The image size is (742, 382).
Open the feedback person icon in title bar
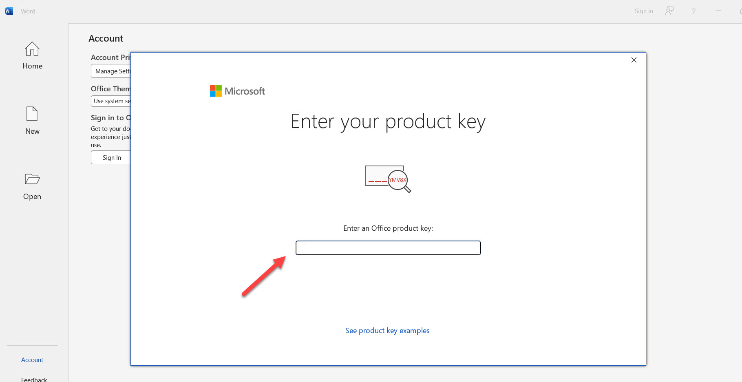pyautogui.click(x=669, y=11)
